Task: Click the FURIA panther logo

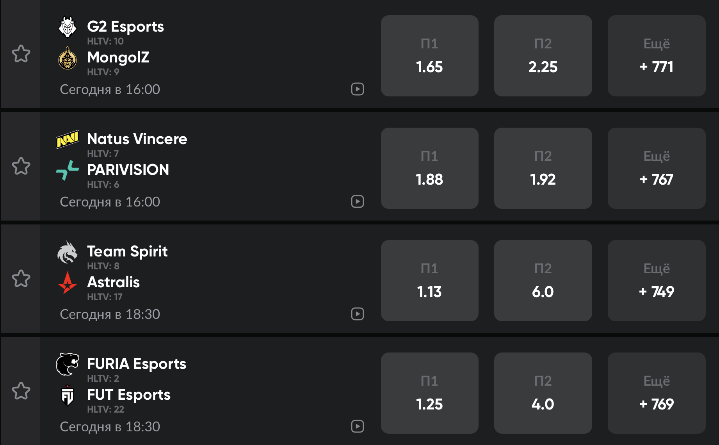Action: tap(68, 364)
